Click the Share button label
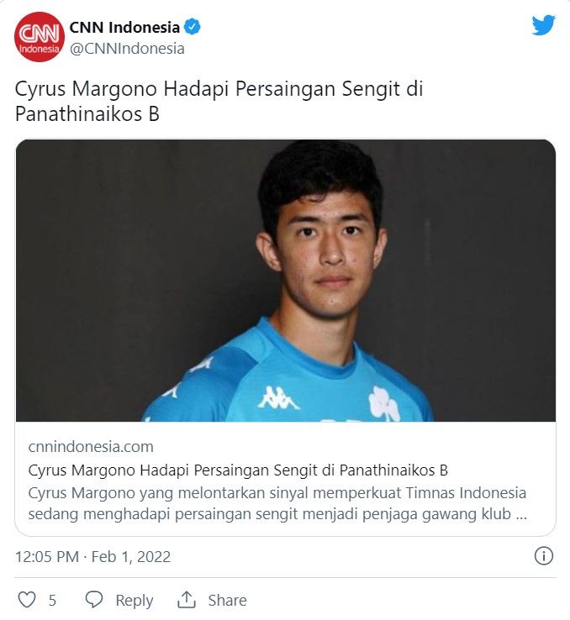 tap(228, 600)
